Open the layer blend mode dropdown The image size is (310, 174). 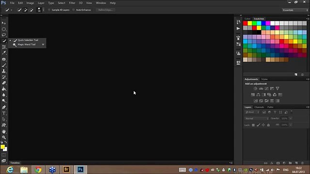[x=257, y=118]
